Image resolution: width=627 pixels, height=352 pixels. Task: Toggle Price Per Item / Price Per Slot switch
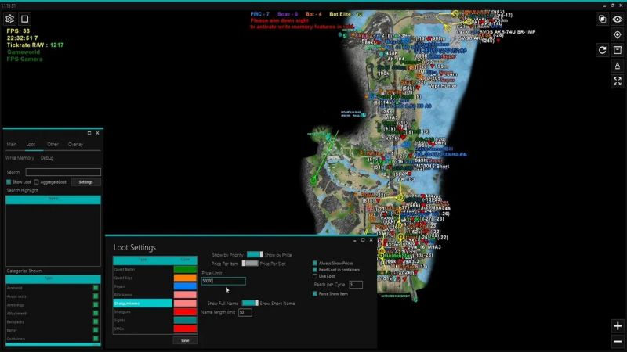[x=250, y=264]
